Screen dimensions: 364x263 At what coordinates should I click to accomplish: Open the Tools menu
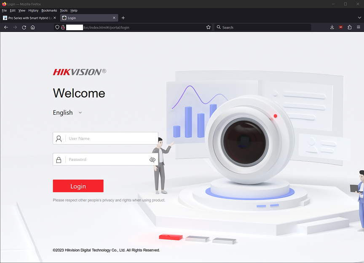click(64, 11)
